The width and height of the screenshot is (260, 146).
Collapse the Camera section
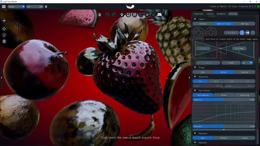point(195,19)
